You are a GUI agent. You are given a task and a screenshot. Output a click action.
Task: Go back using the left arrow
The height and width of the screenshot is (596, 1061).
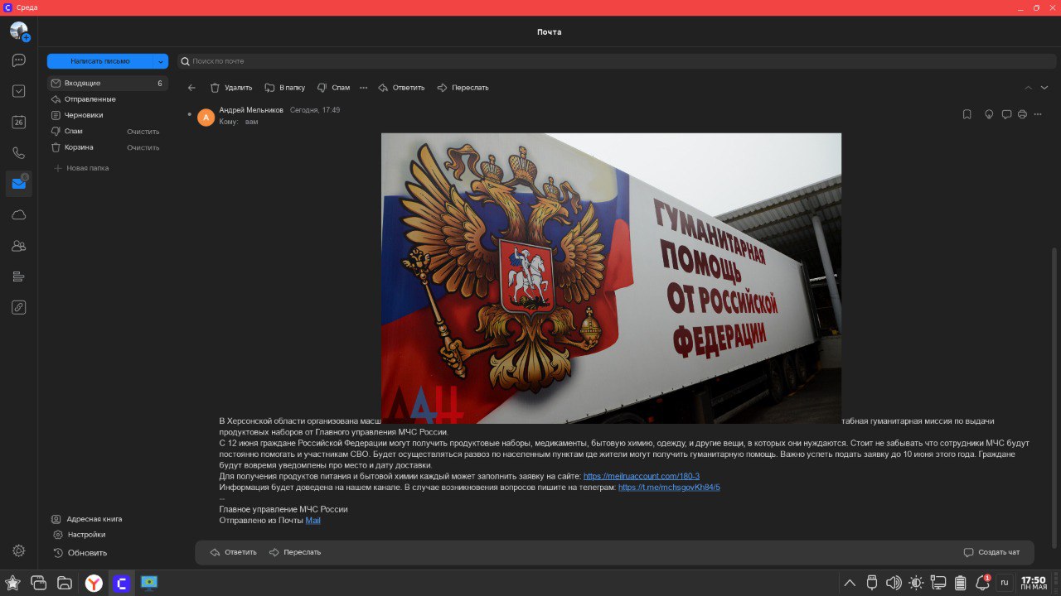pyautogui.click(x=191, y=88)
